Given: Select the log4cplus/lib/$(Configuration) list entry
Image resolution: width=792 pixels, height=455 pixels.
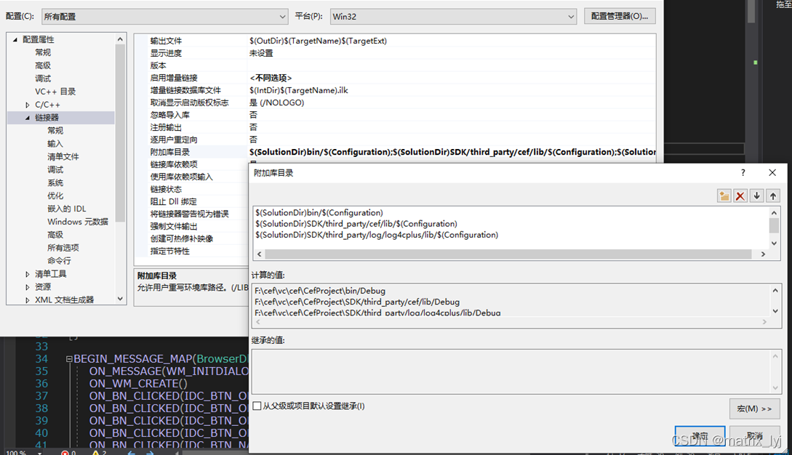Looking at the screenshot, I should (377, 235).
